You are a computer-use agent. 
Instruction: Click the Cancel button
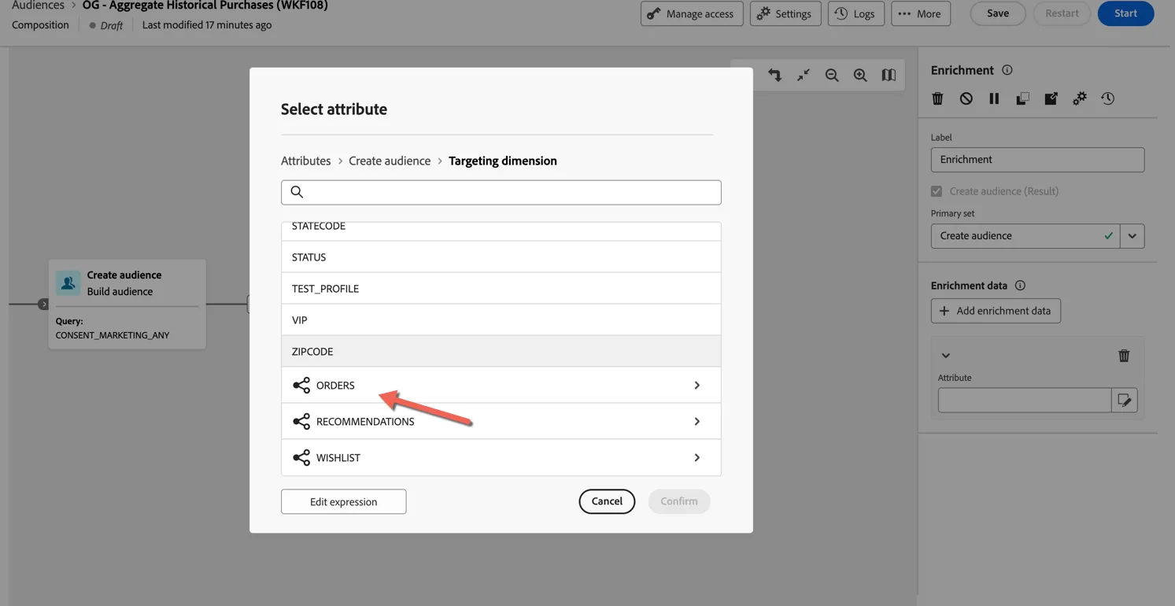(x=607, y=501)
